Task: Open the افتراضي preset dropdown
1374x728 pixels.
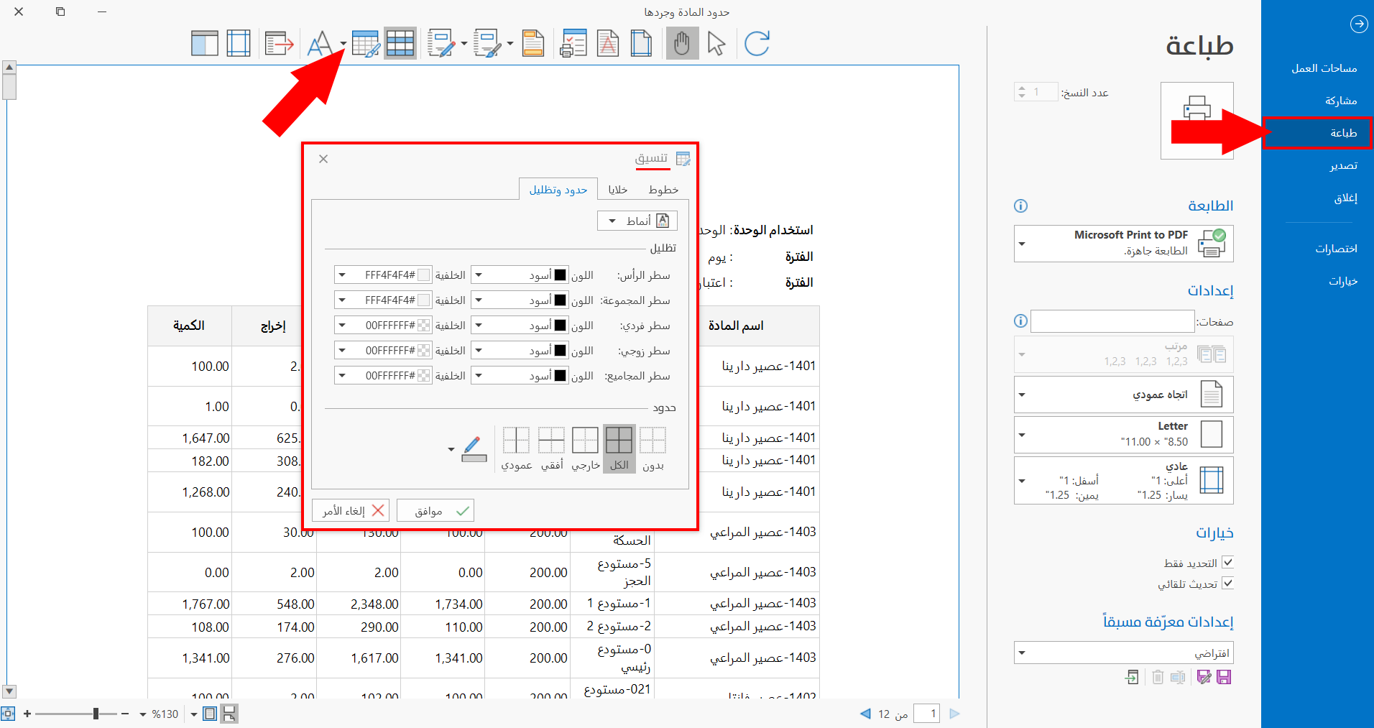Action: point(1123,653)
